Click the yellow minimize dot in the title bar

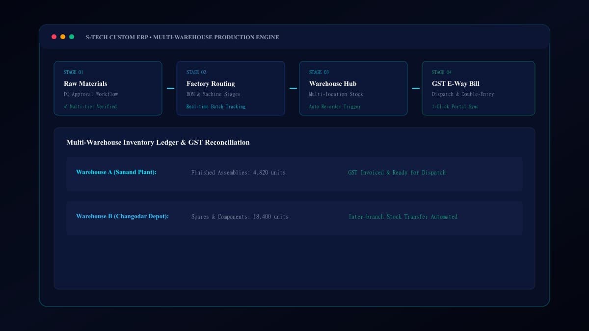[x=63, y=37]
